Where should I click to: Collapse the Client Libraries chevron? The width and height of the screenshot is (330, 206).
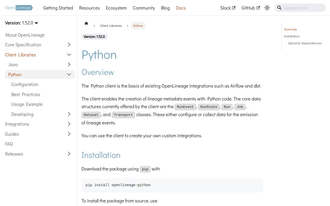69,55
